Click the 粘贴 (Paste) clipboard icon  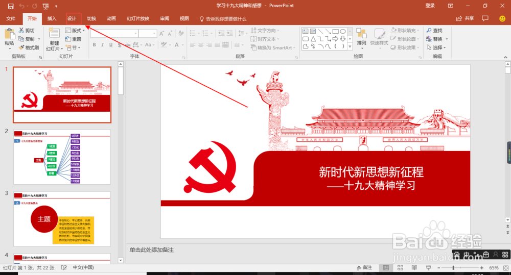9,34
